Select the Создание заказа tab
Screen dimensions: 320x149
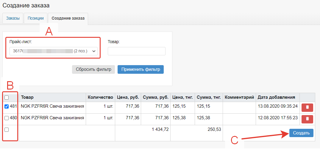click(x=68, y=18)
